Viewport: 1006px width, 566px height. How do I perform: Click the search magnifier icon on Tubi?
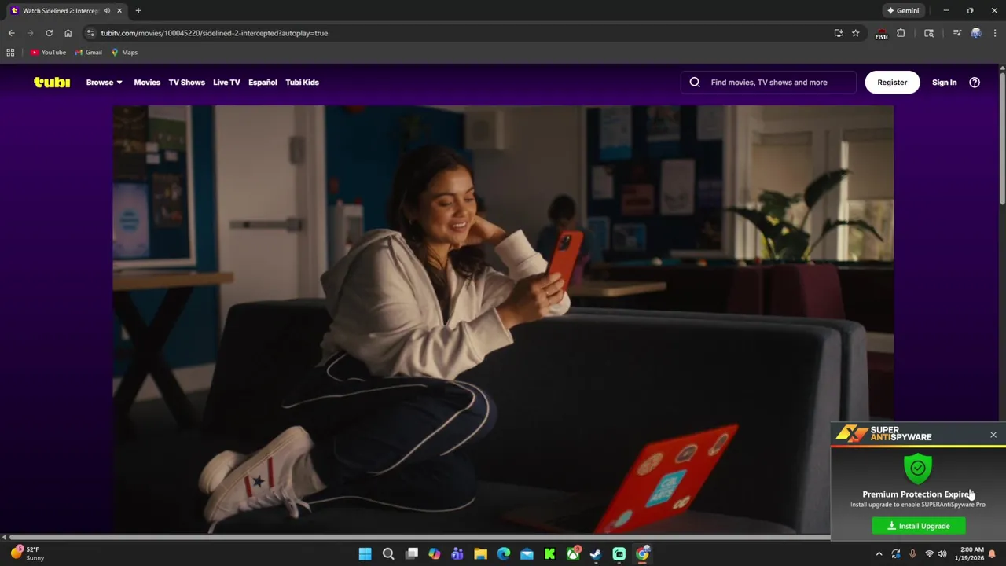point(695,82)
